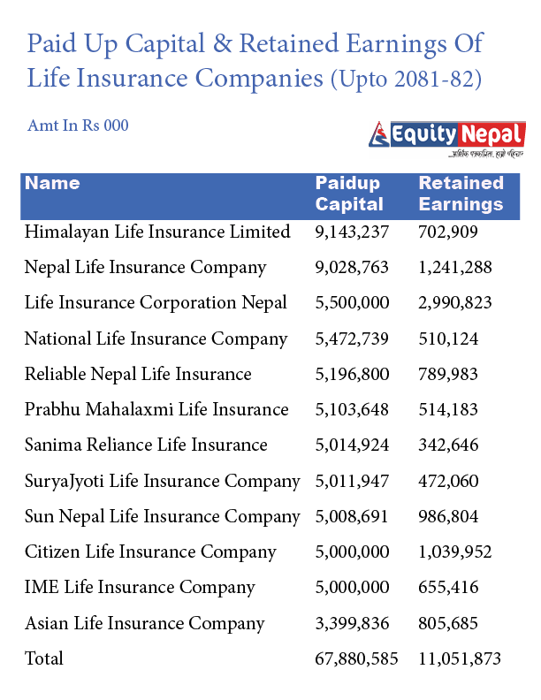Select Reliable Nepal Life Insurance name
Screen dimensions: 541x700
coord(138,374)
